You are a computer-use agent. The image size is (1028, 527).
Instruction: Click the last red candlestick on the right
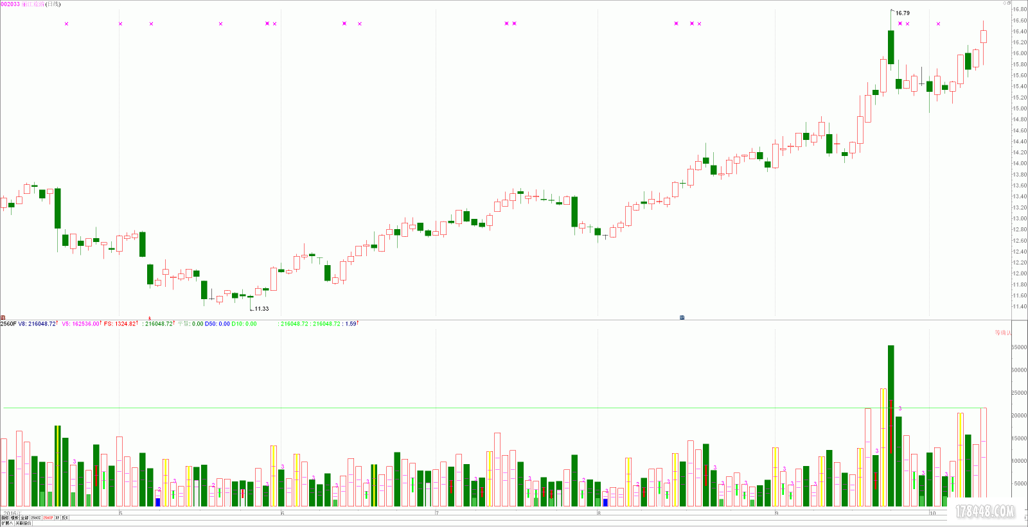click(x=983, y=37)
